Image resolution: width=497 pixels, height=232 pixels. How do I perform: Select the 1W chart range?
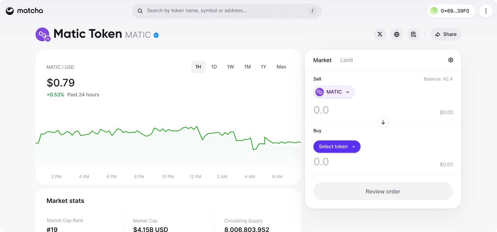coord(230,67)
